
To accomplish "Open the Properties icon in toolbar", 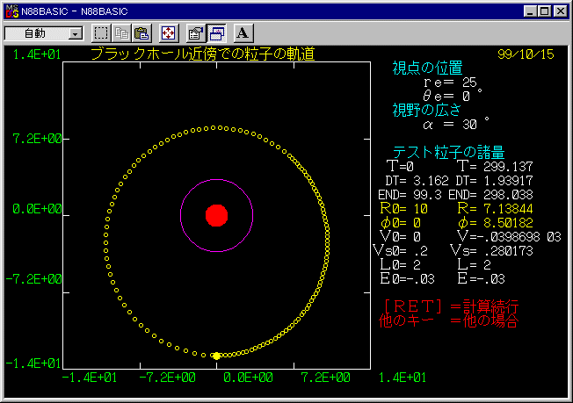I will pos(195,33).
